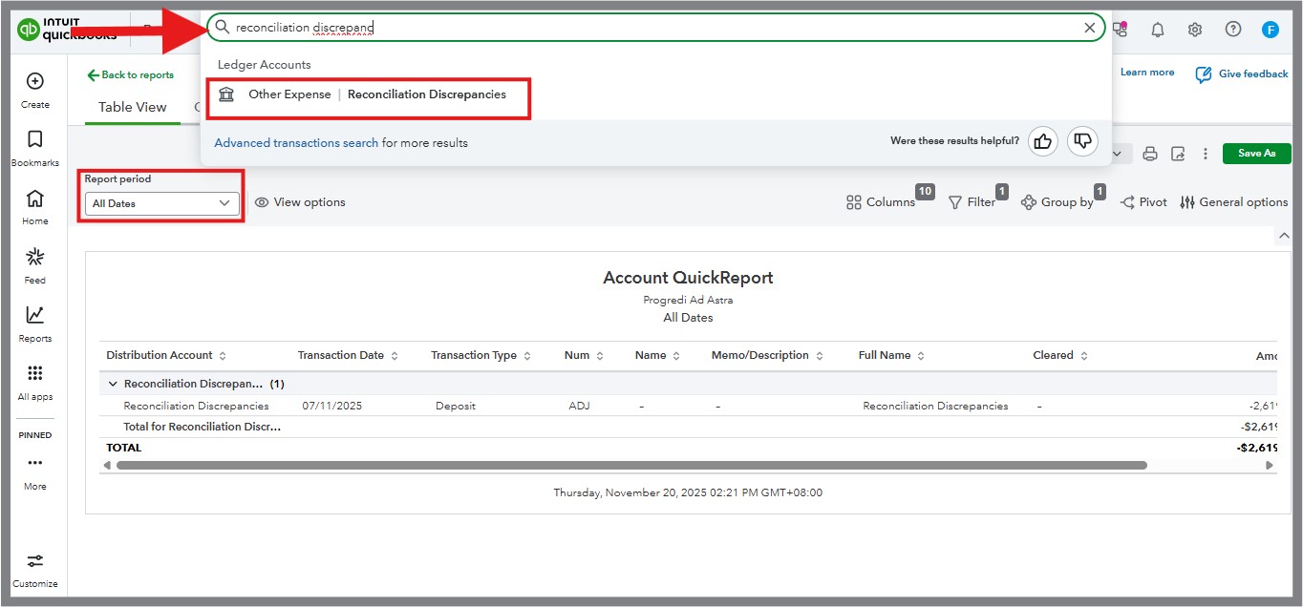Screen dimensions: 1303x607
Task: Click the thumbs up helpful icon
Action: [1043, 142]
